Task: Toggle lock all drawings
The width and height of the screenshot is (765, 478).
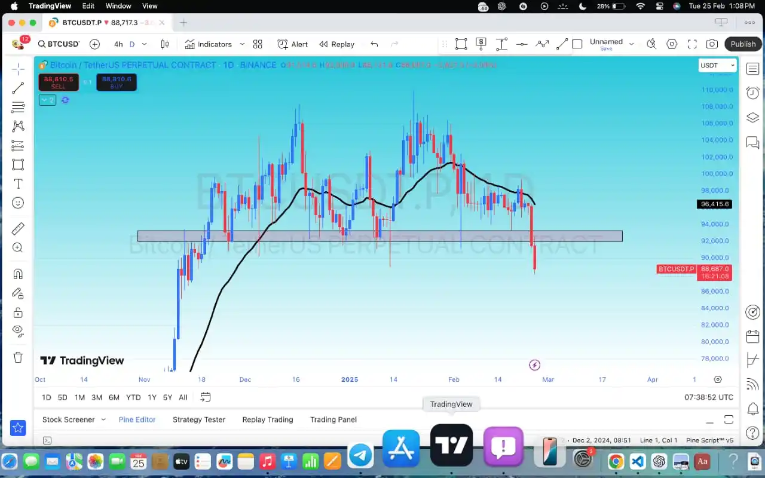Action: 18,312
